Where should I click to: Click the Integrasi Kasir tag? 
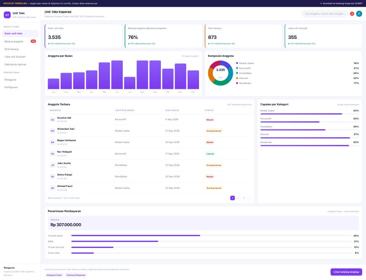point(54,275)
